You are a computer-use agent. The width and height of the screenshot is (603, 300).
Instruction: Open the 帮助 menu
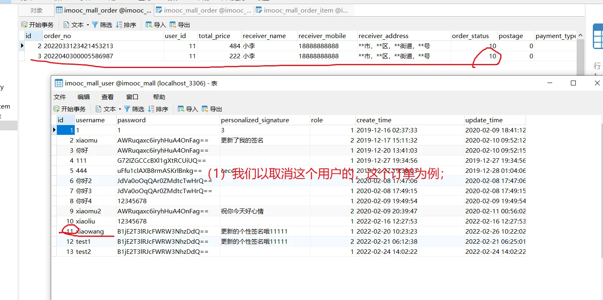click(x=159, y=97)
